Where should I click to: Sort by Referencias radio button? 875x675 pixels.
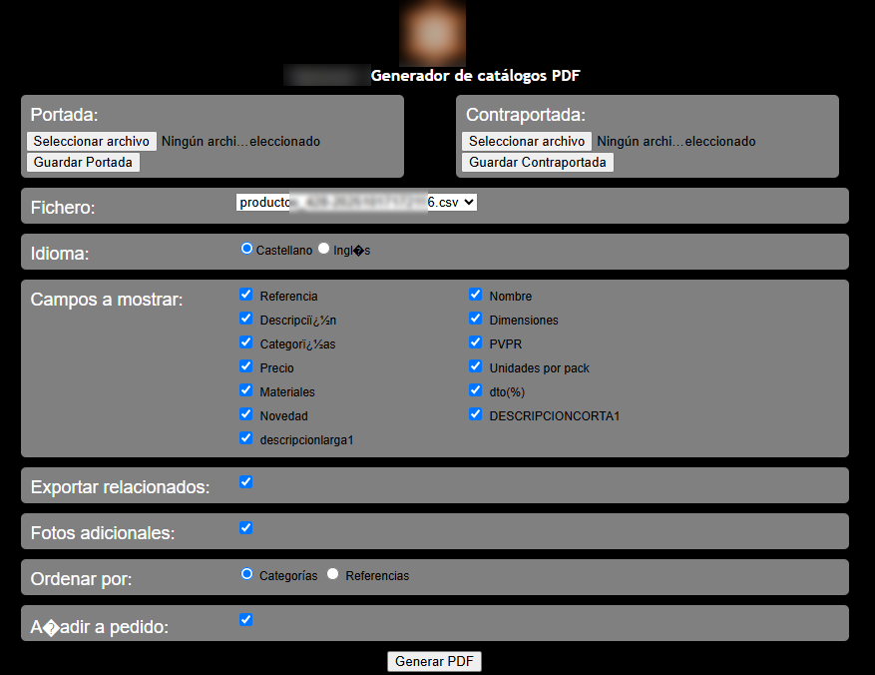(333, 574)
